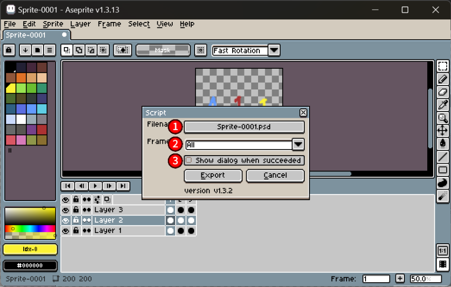451x287 pixels.
Task: Select the Eraser tool
Action: (x=443, y=92)
